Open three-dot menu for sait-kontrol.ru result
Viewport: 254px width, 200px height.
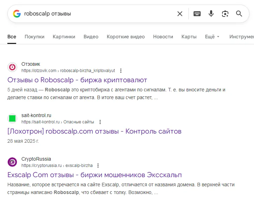pyautogui.click(x=100, y=122)
